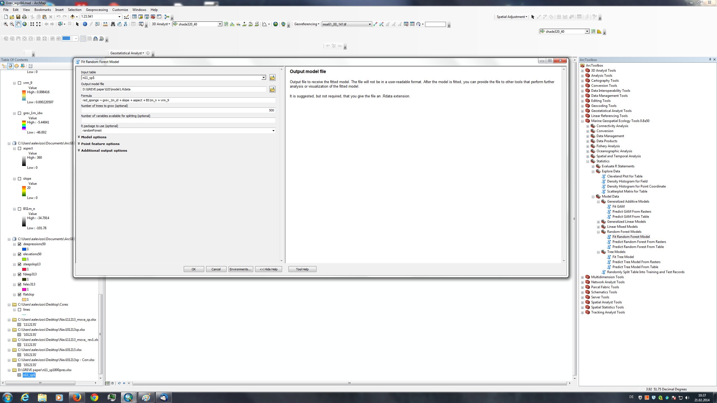The height and width of the screenshot is (403, 717).
Task: Click the Save map document icon
Action: pos(18,17)
